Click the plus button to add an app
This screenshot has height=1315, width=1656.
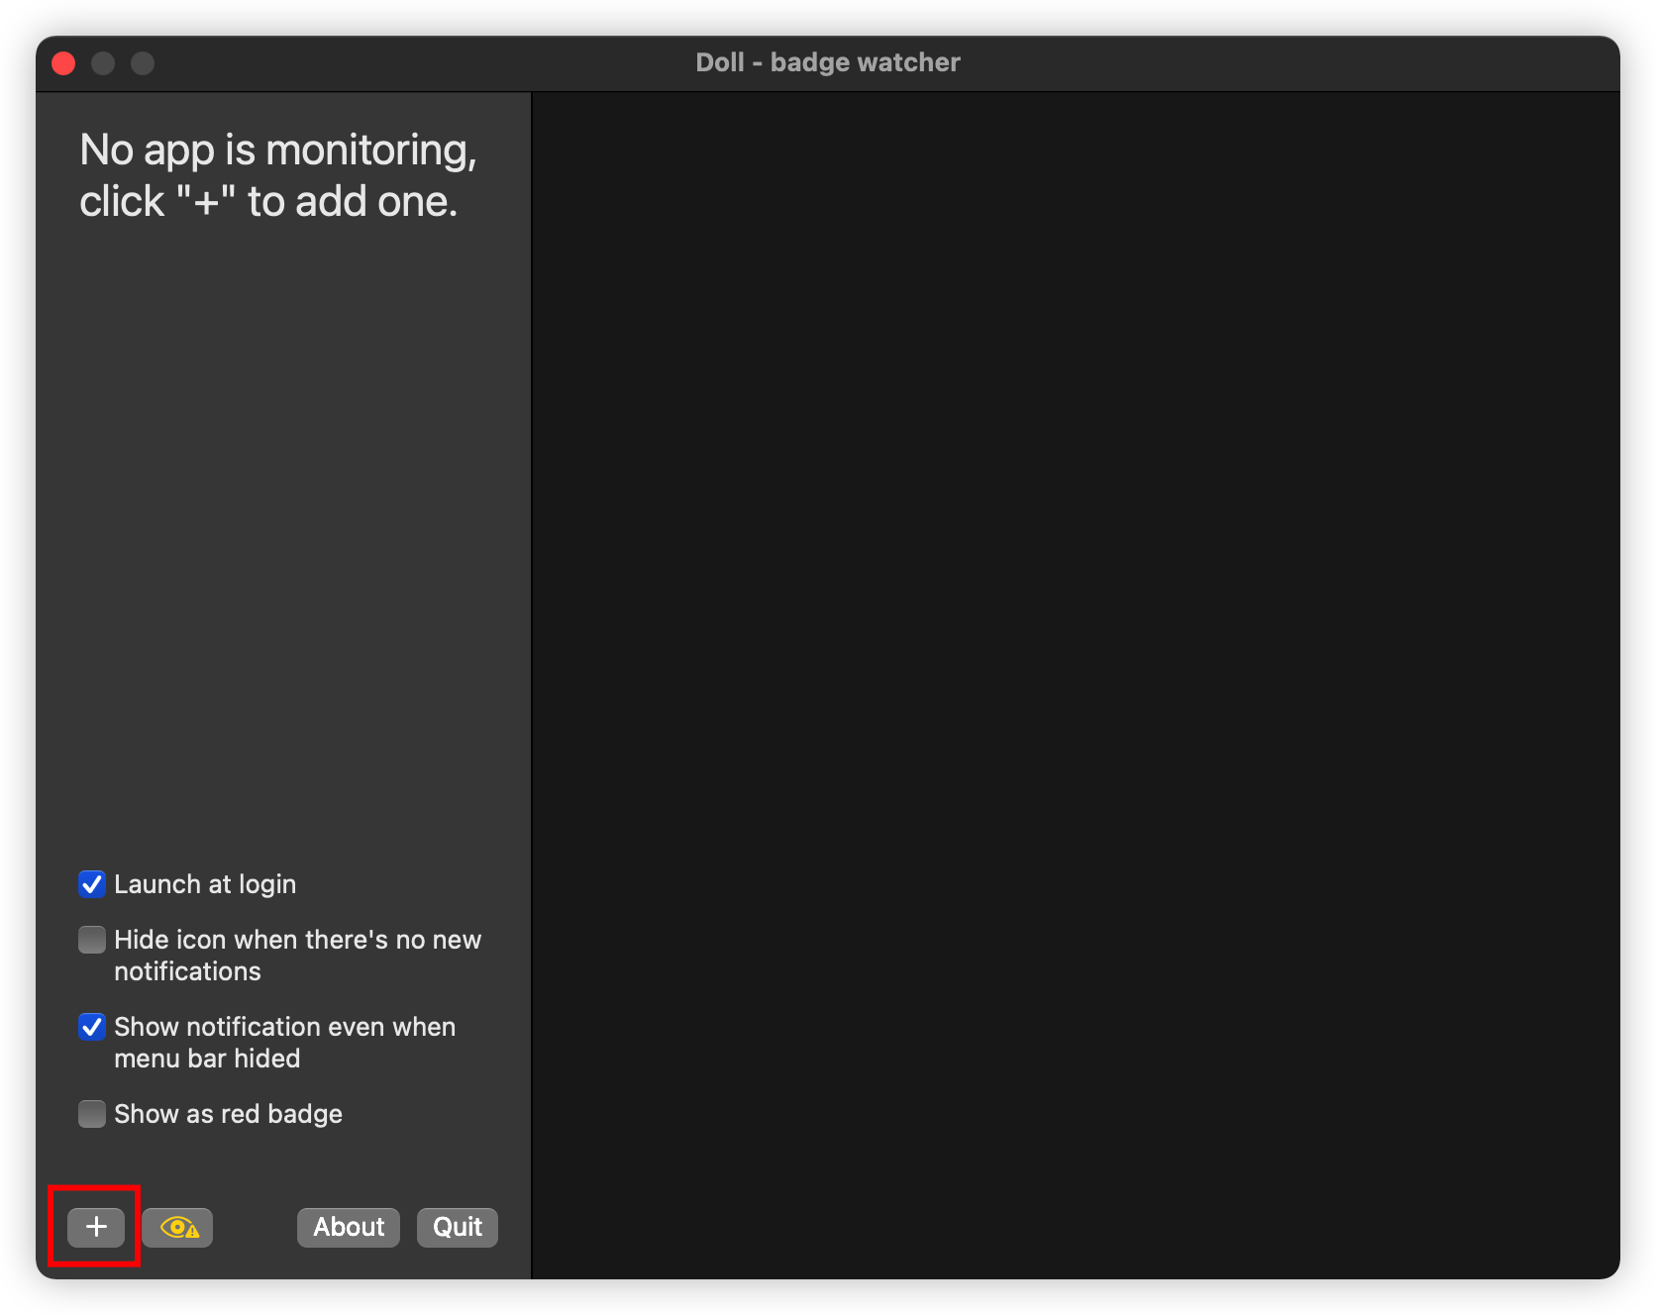pyautogui.click(x=96, y=1227)
